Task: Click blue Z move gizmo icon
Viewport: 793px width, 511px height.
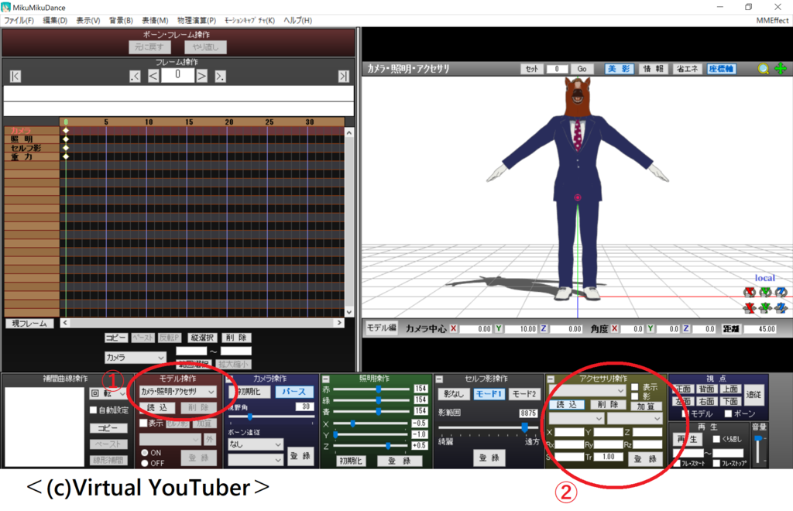Action: [x=781, y=307]
